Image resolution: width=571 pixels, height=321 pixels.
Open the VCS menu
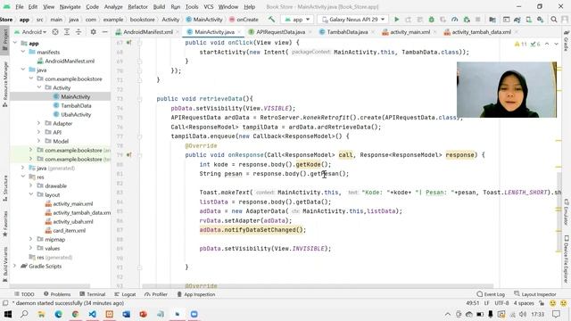(208, 6)
